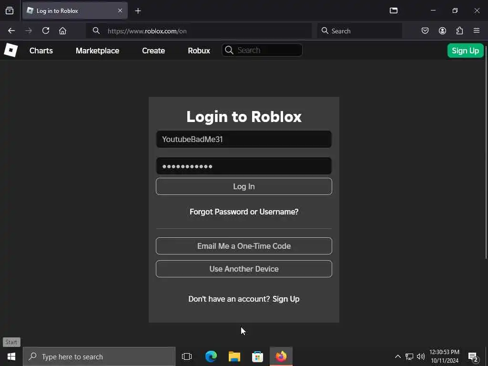Restore down the Firefox window
488x366 pixels.
[x=455, y=10]
